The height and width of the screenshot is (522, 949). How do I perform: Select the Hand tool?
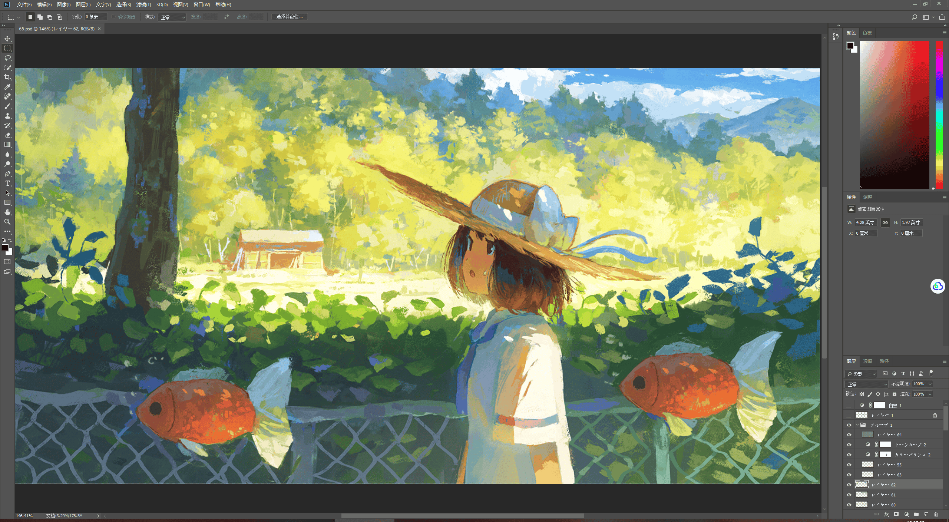[7, 212]
